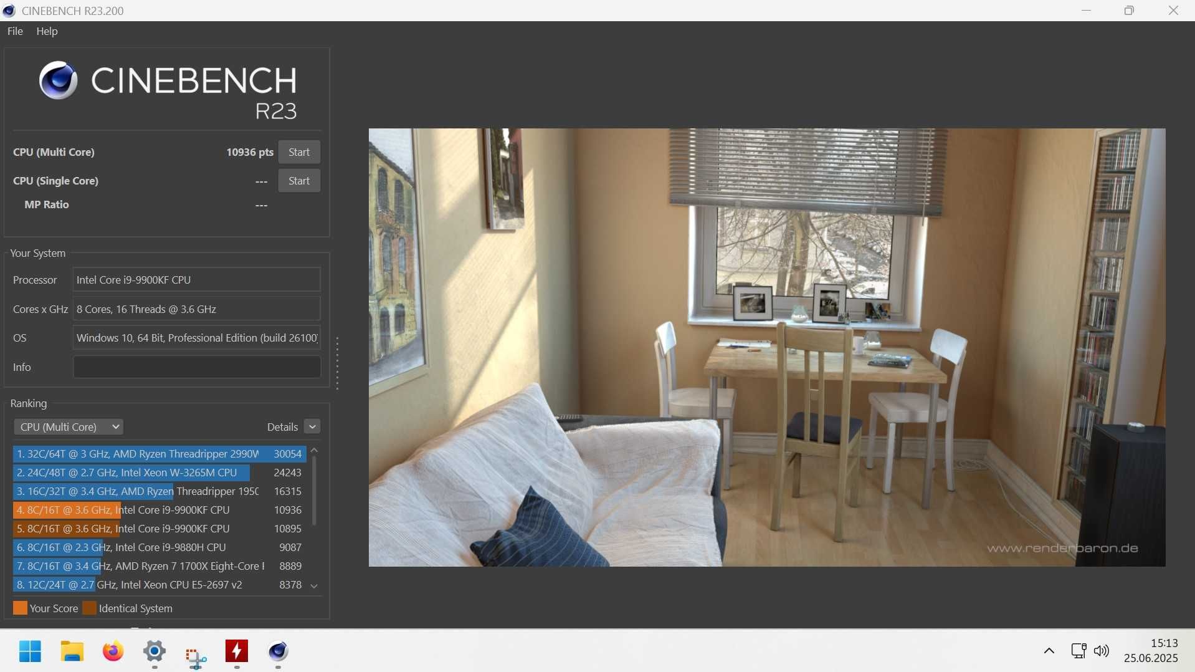The image size is (1195, 672).
Task: Select ranking row 2 Intel Xeon W-3265M
Action: [x=159, y=473]
